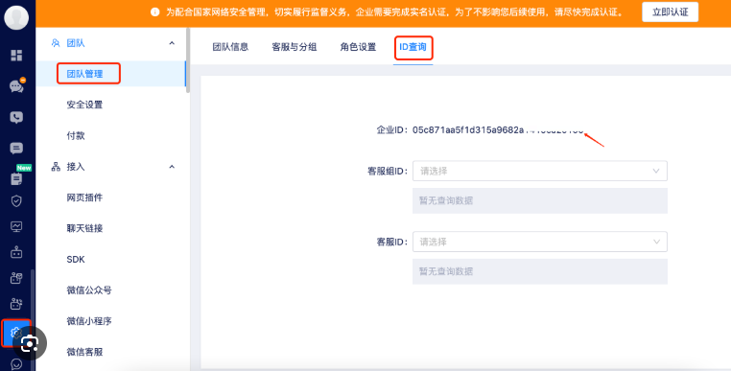This screenshot has width=731, height=371.
Task: Click the 客服组ID label
Action: pyautogui.click(x=388, y=171)
